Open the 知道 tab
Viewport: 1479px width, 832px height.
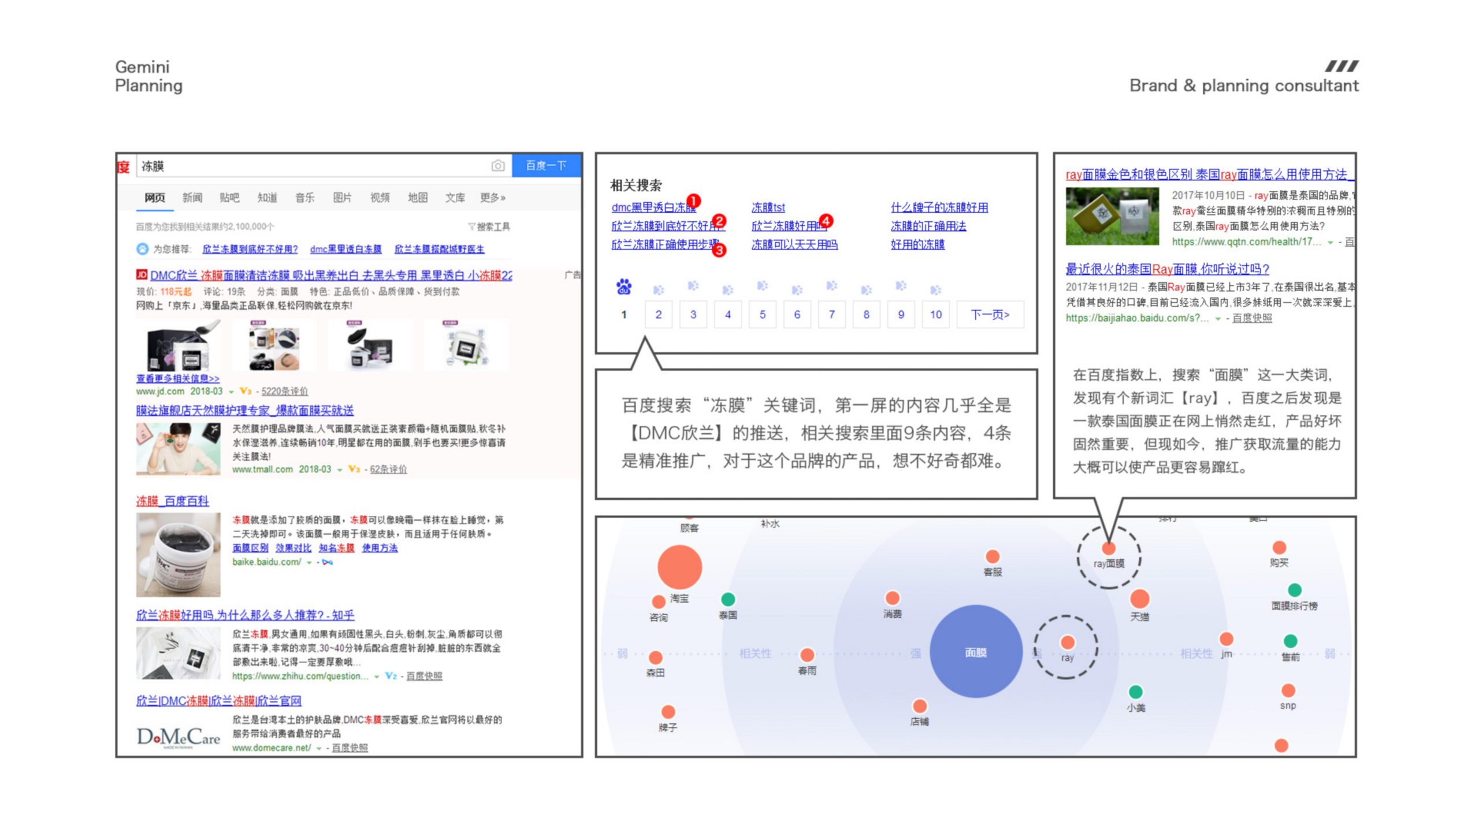coord(267,198)
